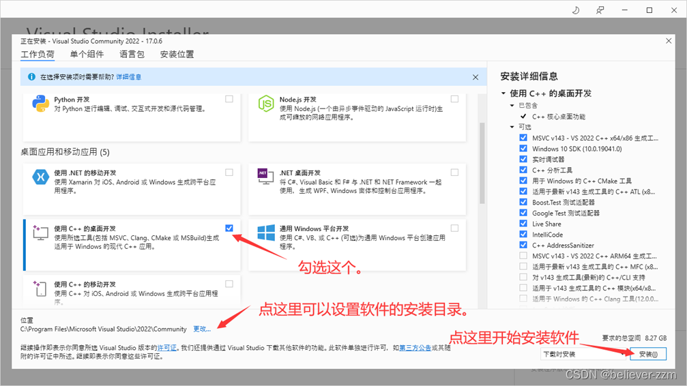Click the install path text C:\Program Files\Microsoft Visual Studio
The image size is (687, 386).
coord(104,329)
